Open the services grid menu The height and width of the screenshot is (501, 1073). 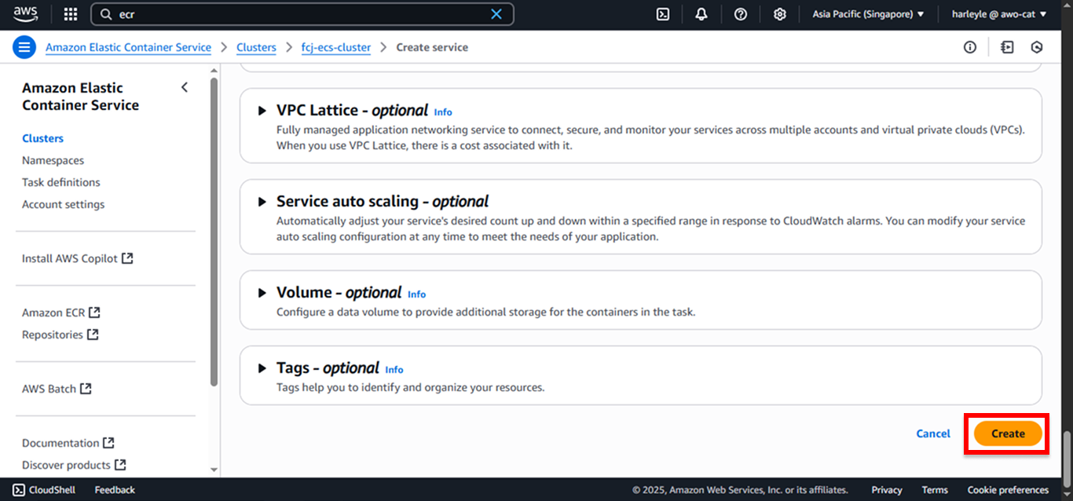[71, 14]
